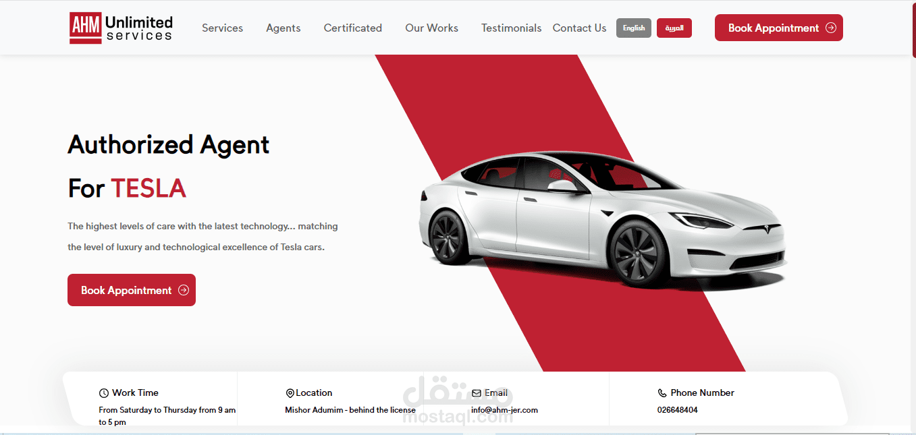Screen dimensions: 916x435
Task: View the Our Works section
Action: (x=431, y=28)
